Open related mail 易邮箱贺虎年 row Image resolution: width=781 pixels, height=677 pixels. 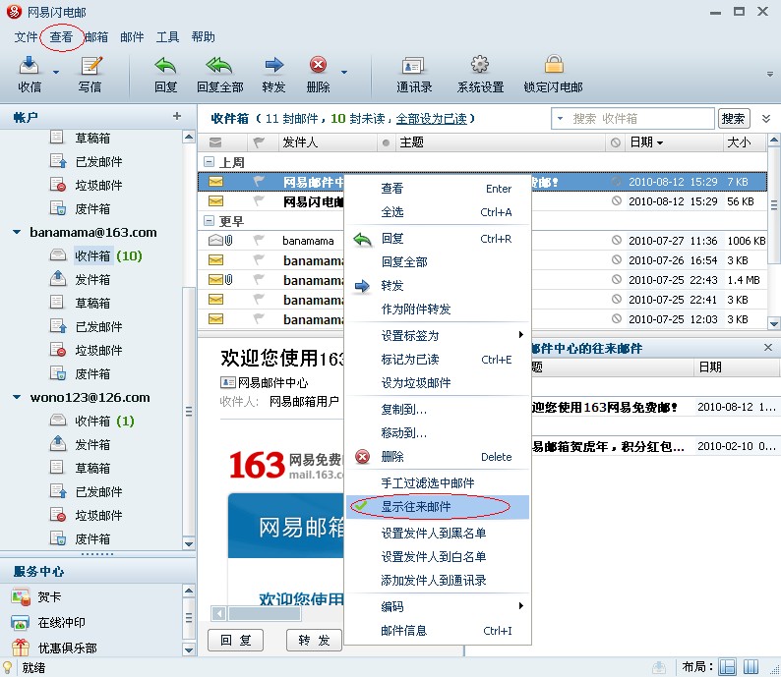coord(655,446)
